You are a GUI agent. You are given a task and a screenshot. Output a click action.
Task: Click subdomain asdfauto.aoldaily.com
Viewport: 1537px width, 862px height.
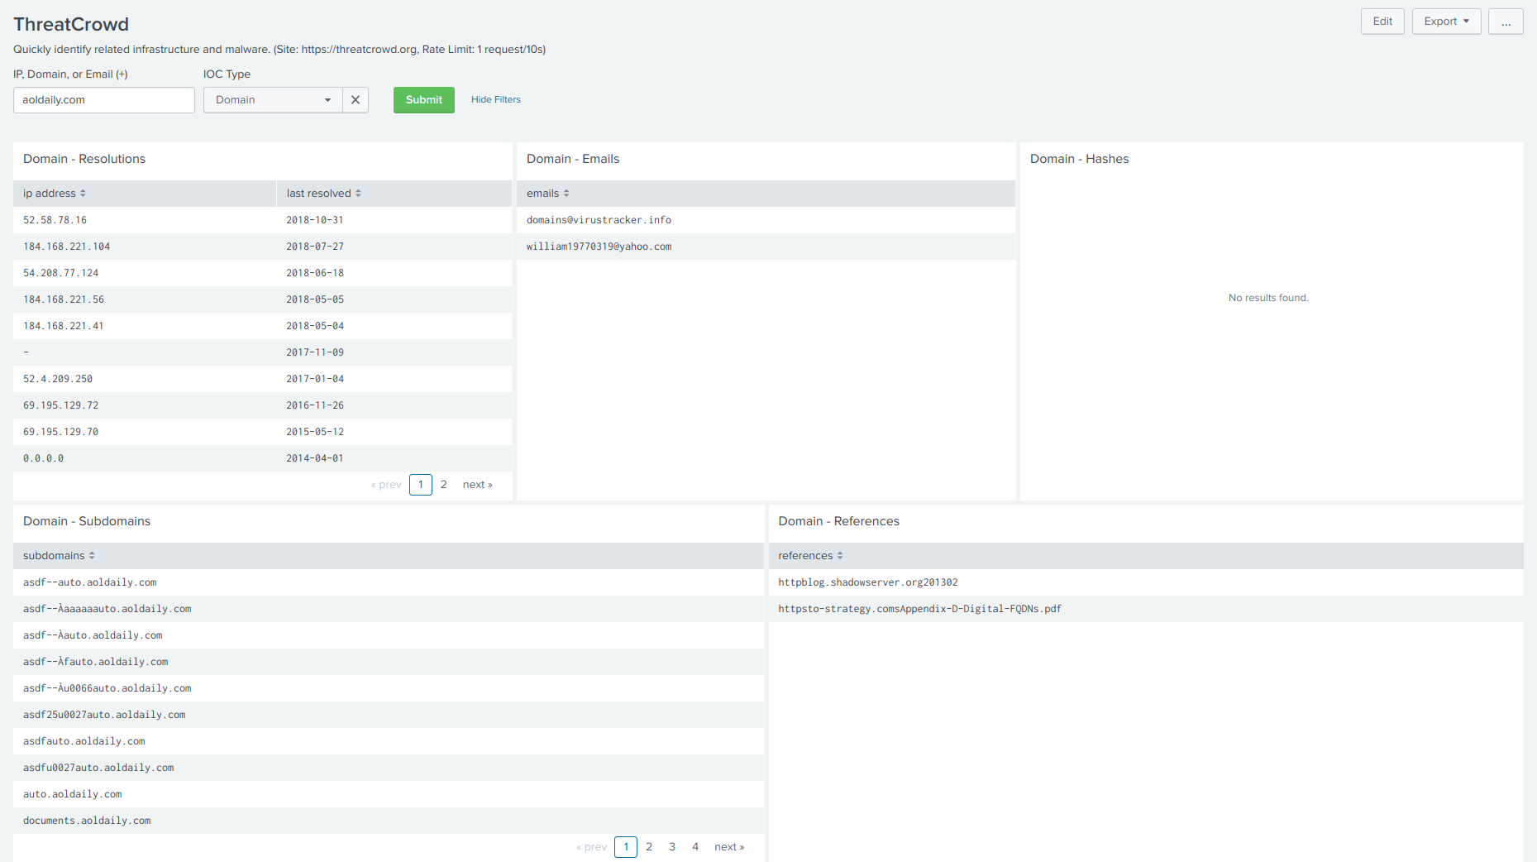pyautogui.click(x=84, y=741)
